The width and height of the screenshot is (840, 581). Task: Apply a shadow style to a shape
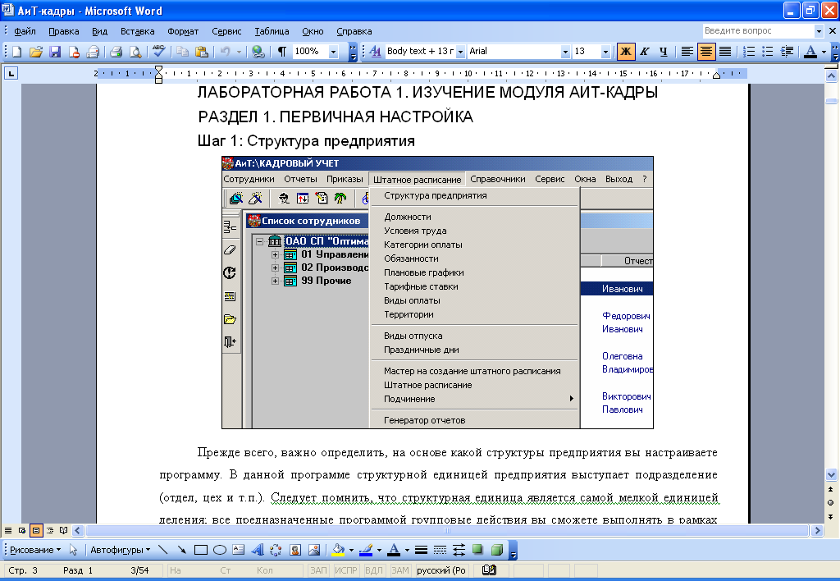tap(478, 549)
